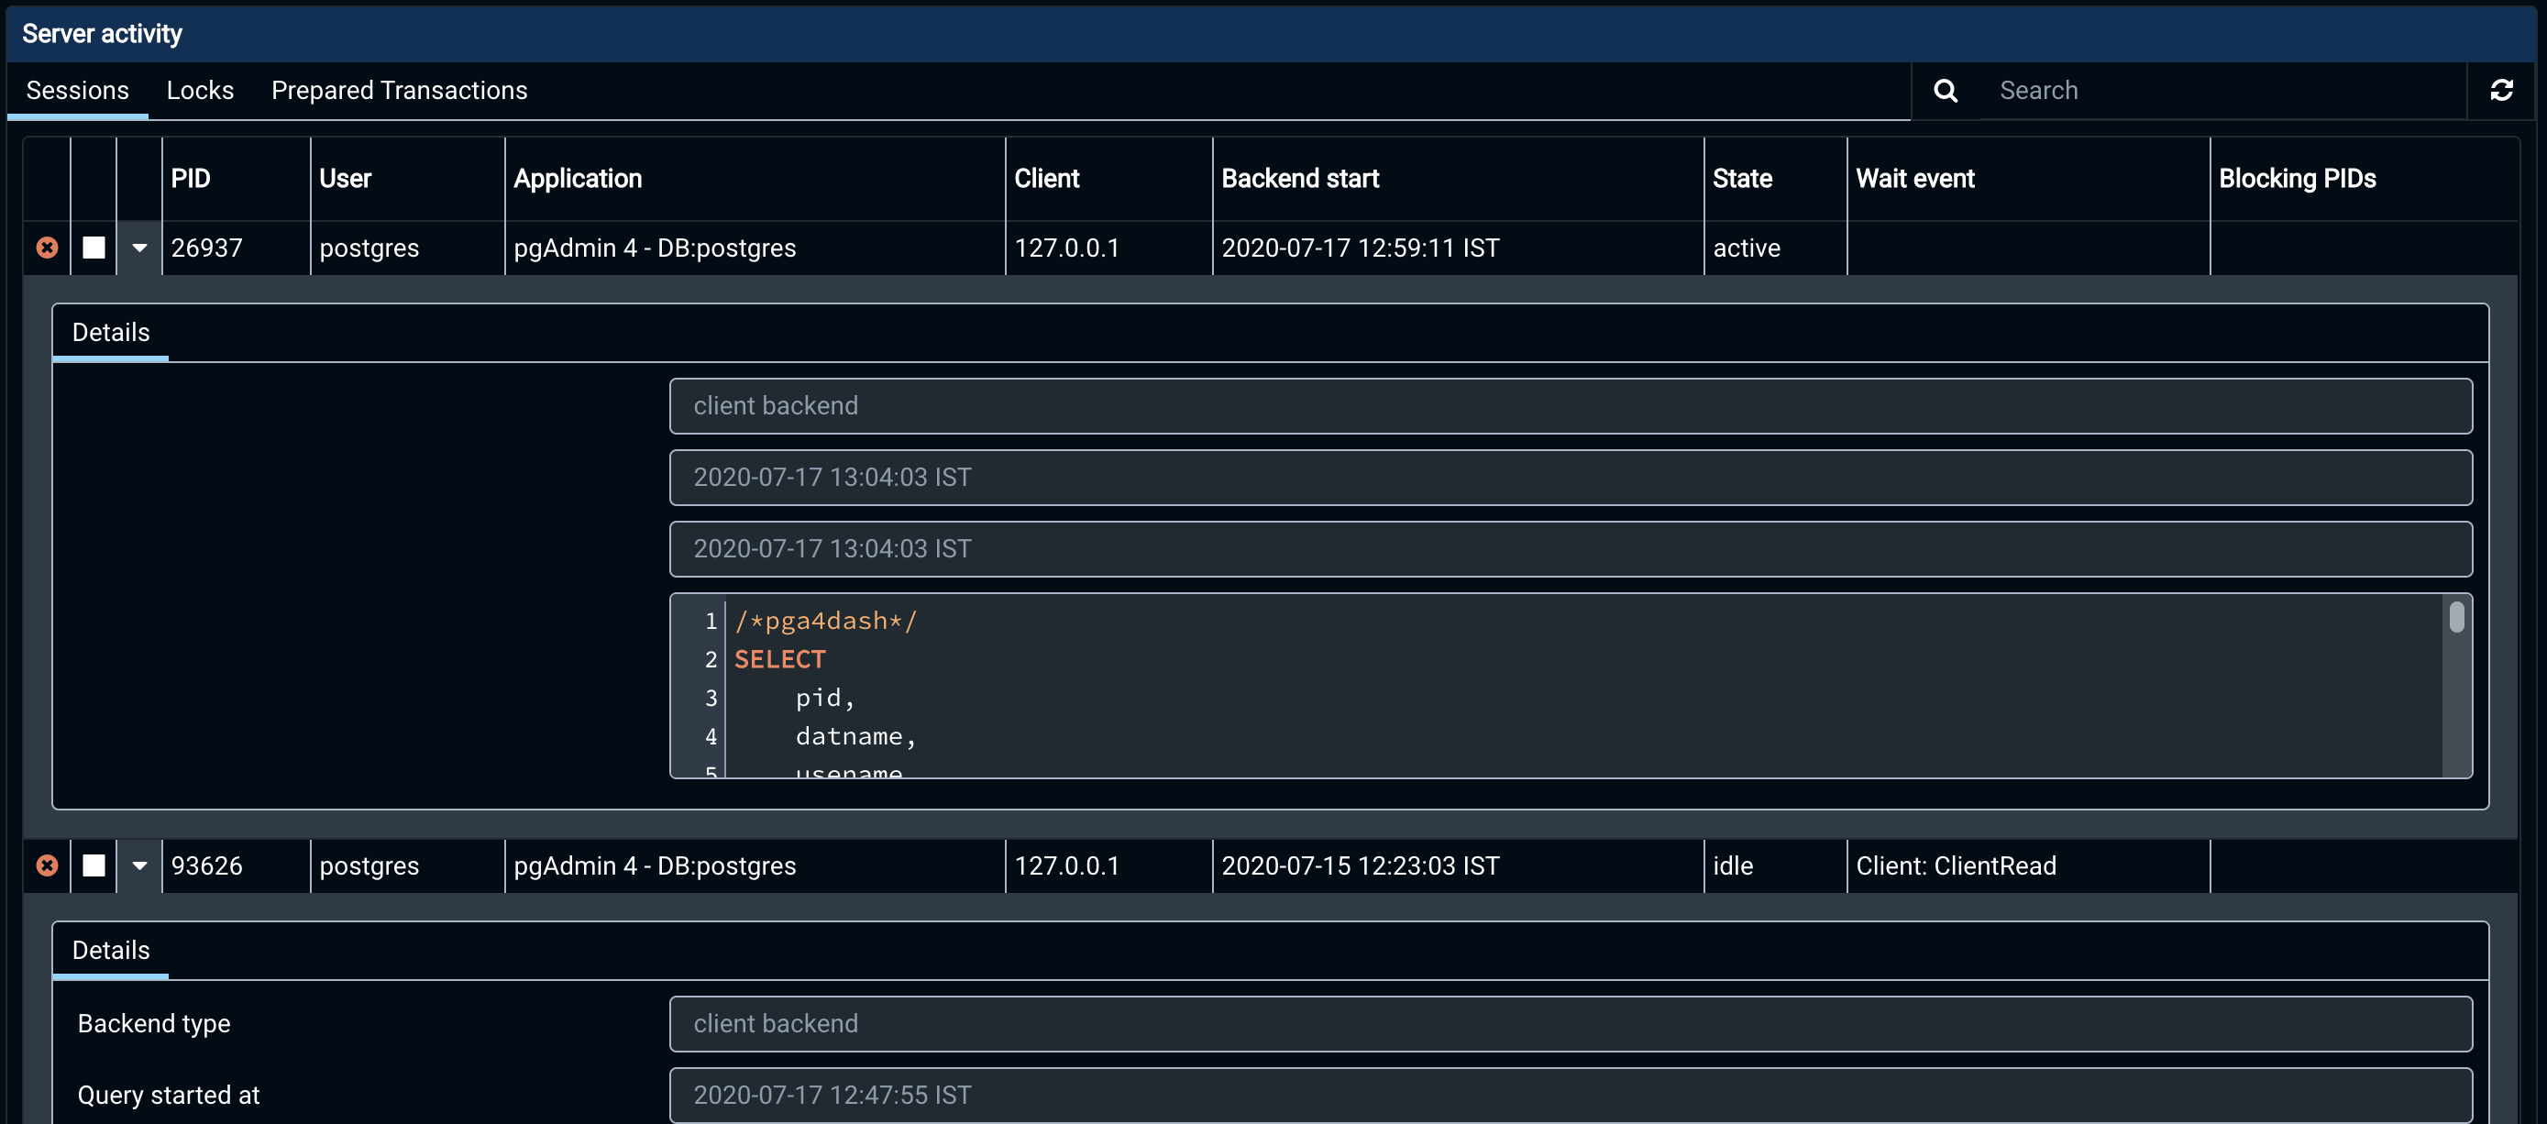Open the Prepared Transactions tab
The image size is (2547, 1124).
(x=399, y=91)
